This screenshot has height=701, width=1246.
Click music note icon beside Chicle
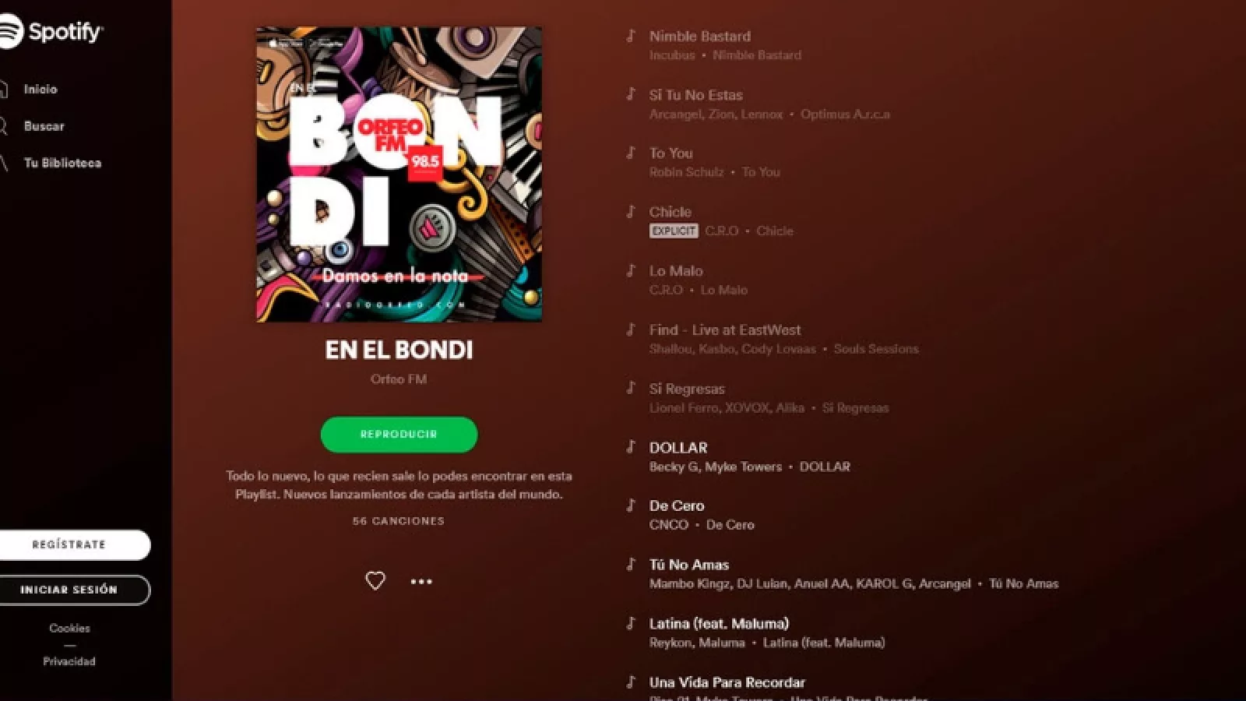[631, 211]
